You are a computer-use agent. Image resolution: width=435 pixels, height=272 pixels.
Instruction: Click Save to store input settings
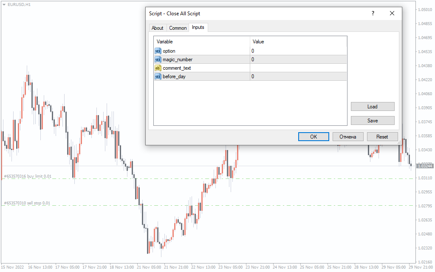click(373, 121)
